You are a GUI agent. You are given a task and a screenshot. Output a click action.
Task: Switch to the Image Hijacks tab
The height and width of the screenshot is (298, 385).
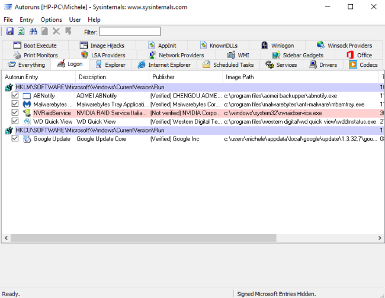(x=102, y=46)
